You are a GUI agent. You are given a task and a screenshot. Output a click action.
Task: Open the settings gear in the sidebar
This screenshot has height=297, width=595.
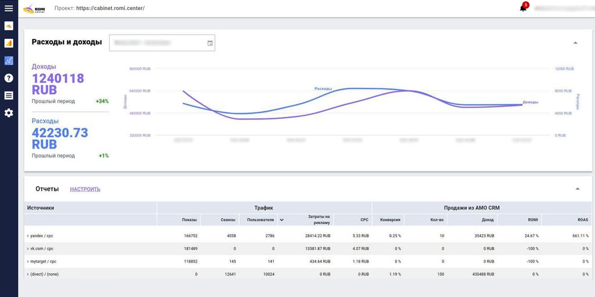[x=8, y=113]
